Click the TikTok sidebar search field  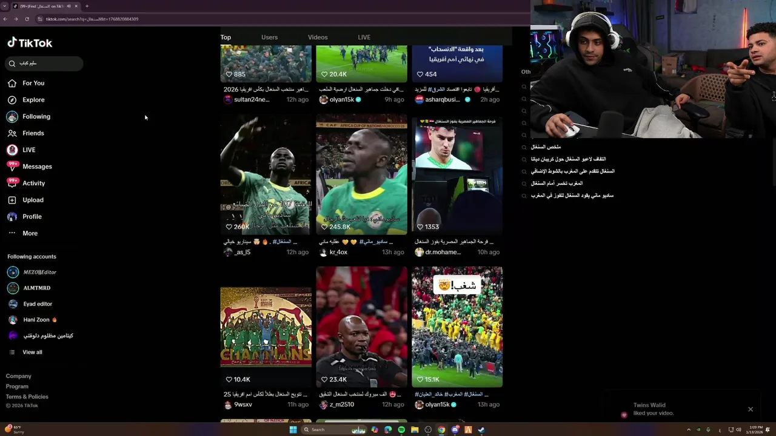[44, 64]
